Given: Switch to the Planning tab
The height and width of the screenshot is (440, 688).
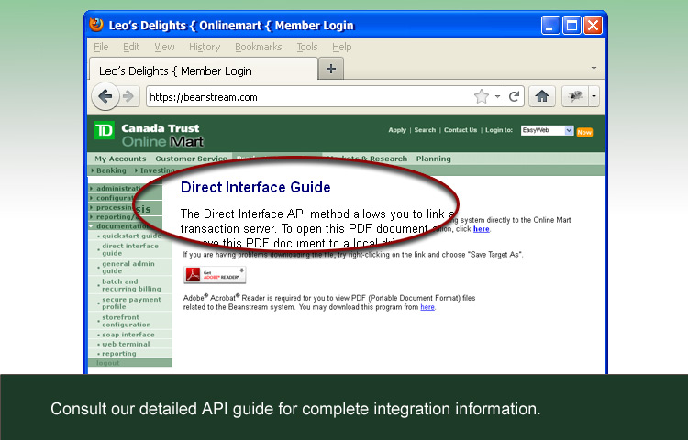Looking at the screenshot, I should tap(433, 159).
